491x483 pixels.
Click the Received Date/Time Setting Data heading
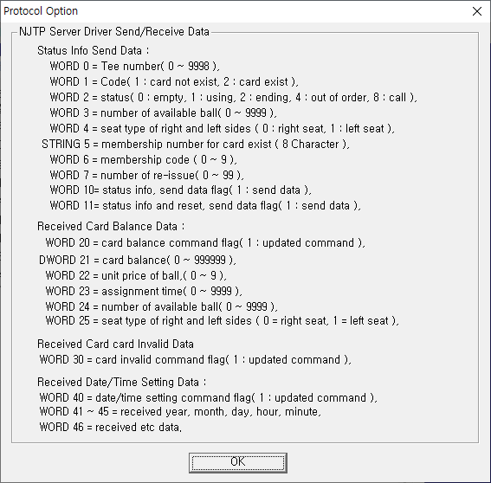(122, 383)
